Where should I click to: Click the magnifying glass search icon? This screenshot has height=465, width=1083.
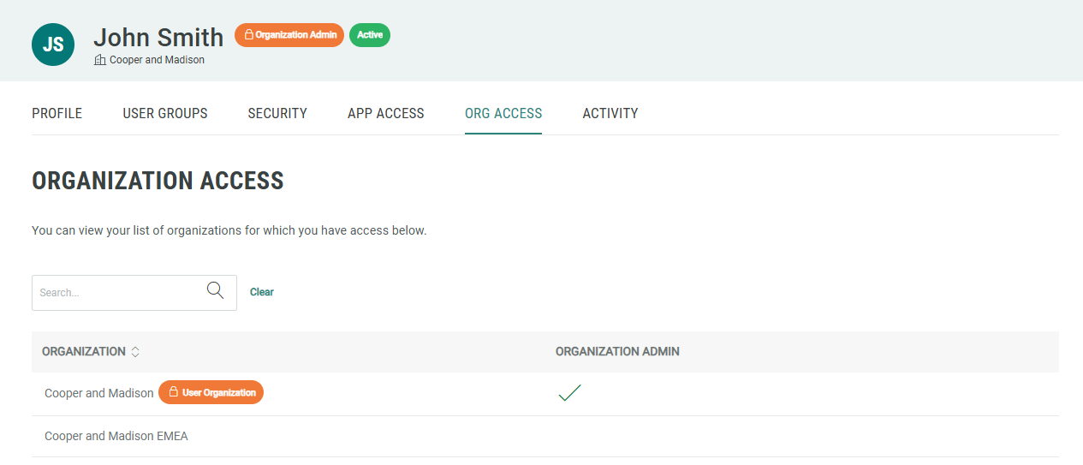215,290
